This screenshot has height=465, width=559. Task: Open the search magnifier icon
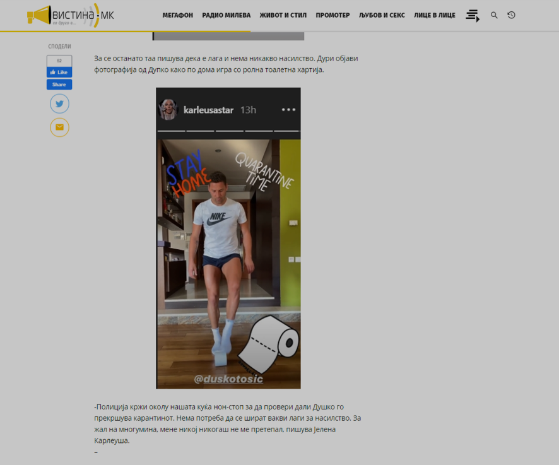494,15
